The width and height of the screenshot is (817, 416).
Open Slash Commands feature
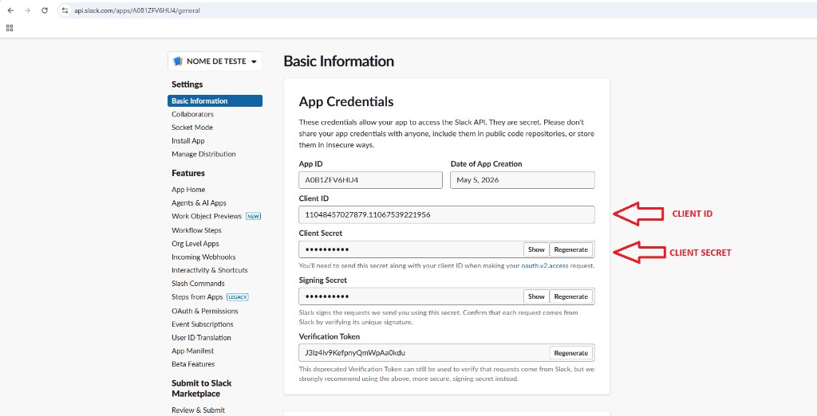pyautogui.click(x=198, y=284)
